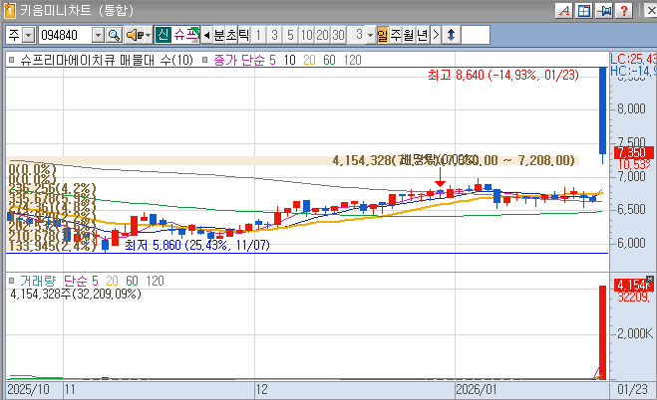Viewport: 657px width, 400px height.
Task: Select the 일 daily chart tab
Action: [383, 35]
